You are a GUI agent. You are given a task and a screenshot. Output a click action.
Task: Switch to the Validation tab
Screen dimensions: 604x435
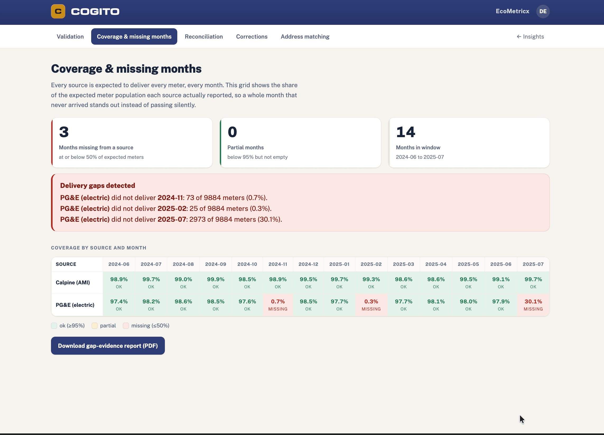pos(70,36)
